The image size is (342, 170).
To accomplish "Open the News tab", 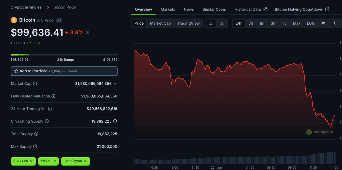I will [x=189, y=9].
